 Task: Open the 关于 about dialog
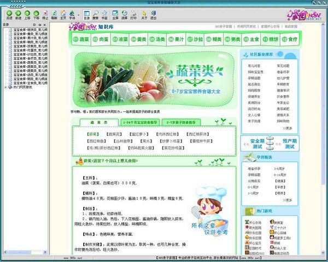pos(144,15)
